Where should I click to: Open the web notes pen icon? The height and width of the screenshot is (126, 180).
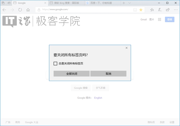(x=160, y=10)
